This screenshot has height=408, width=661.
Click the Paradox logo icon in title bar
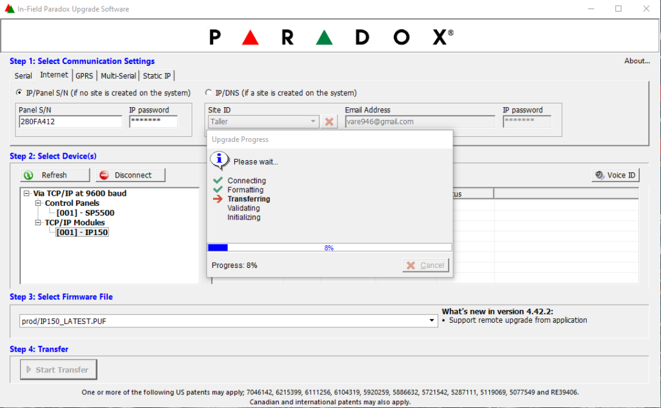point(9,8)
